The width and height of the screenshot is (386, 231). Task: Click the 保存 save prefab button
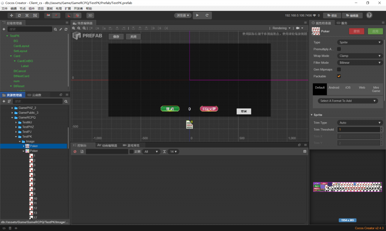(116, 37)
